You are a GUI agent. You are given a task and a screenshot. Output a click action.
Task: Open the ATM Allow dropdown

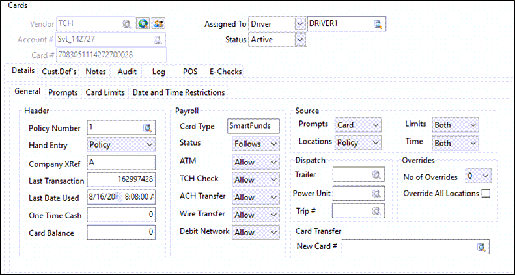coord(272,161)
